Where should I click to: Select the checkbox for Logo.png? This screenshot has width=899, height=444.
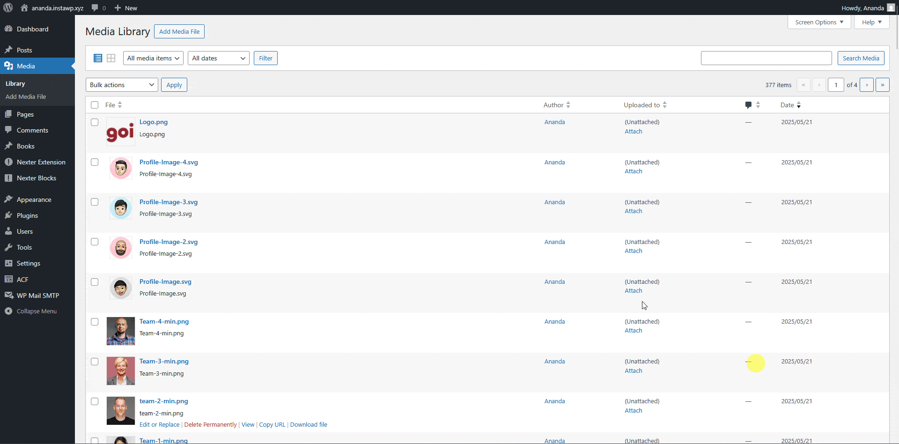[95, 122]
